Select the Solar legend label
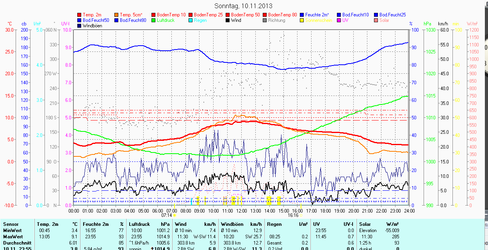 click(384, 20)
